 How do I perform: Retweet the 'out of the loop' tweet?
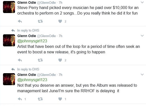click(x=40, y=60)
